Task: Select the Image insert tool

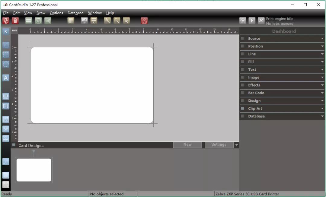Action: click(6, 119)
